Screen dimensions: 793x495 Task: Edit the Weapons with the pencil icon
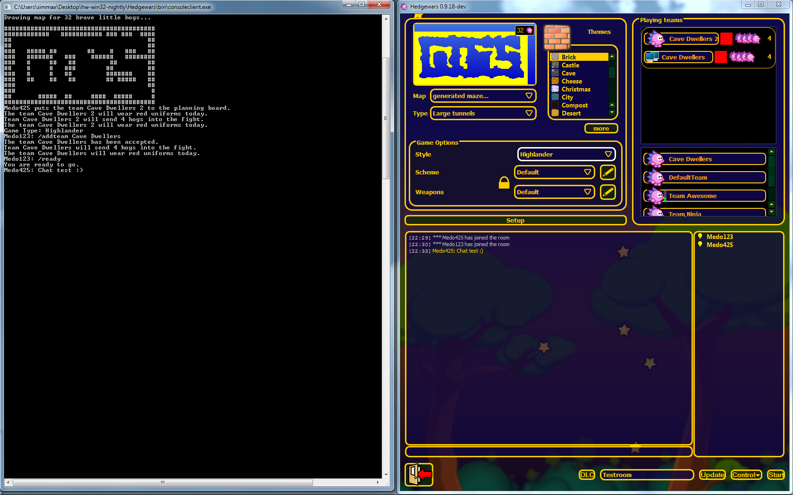coord(608,192)
